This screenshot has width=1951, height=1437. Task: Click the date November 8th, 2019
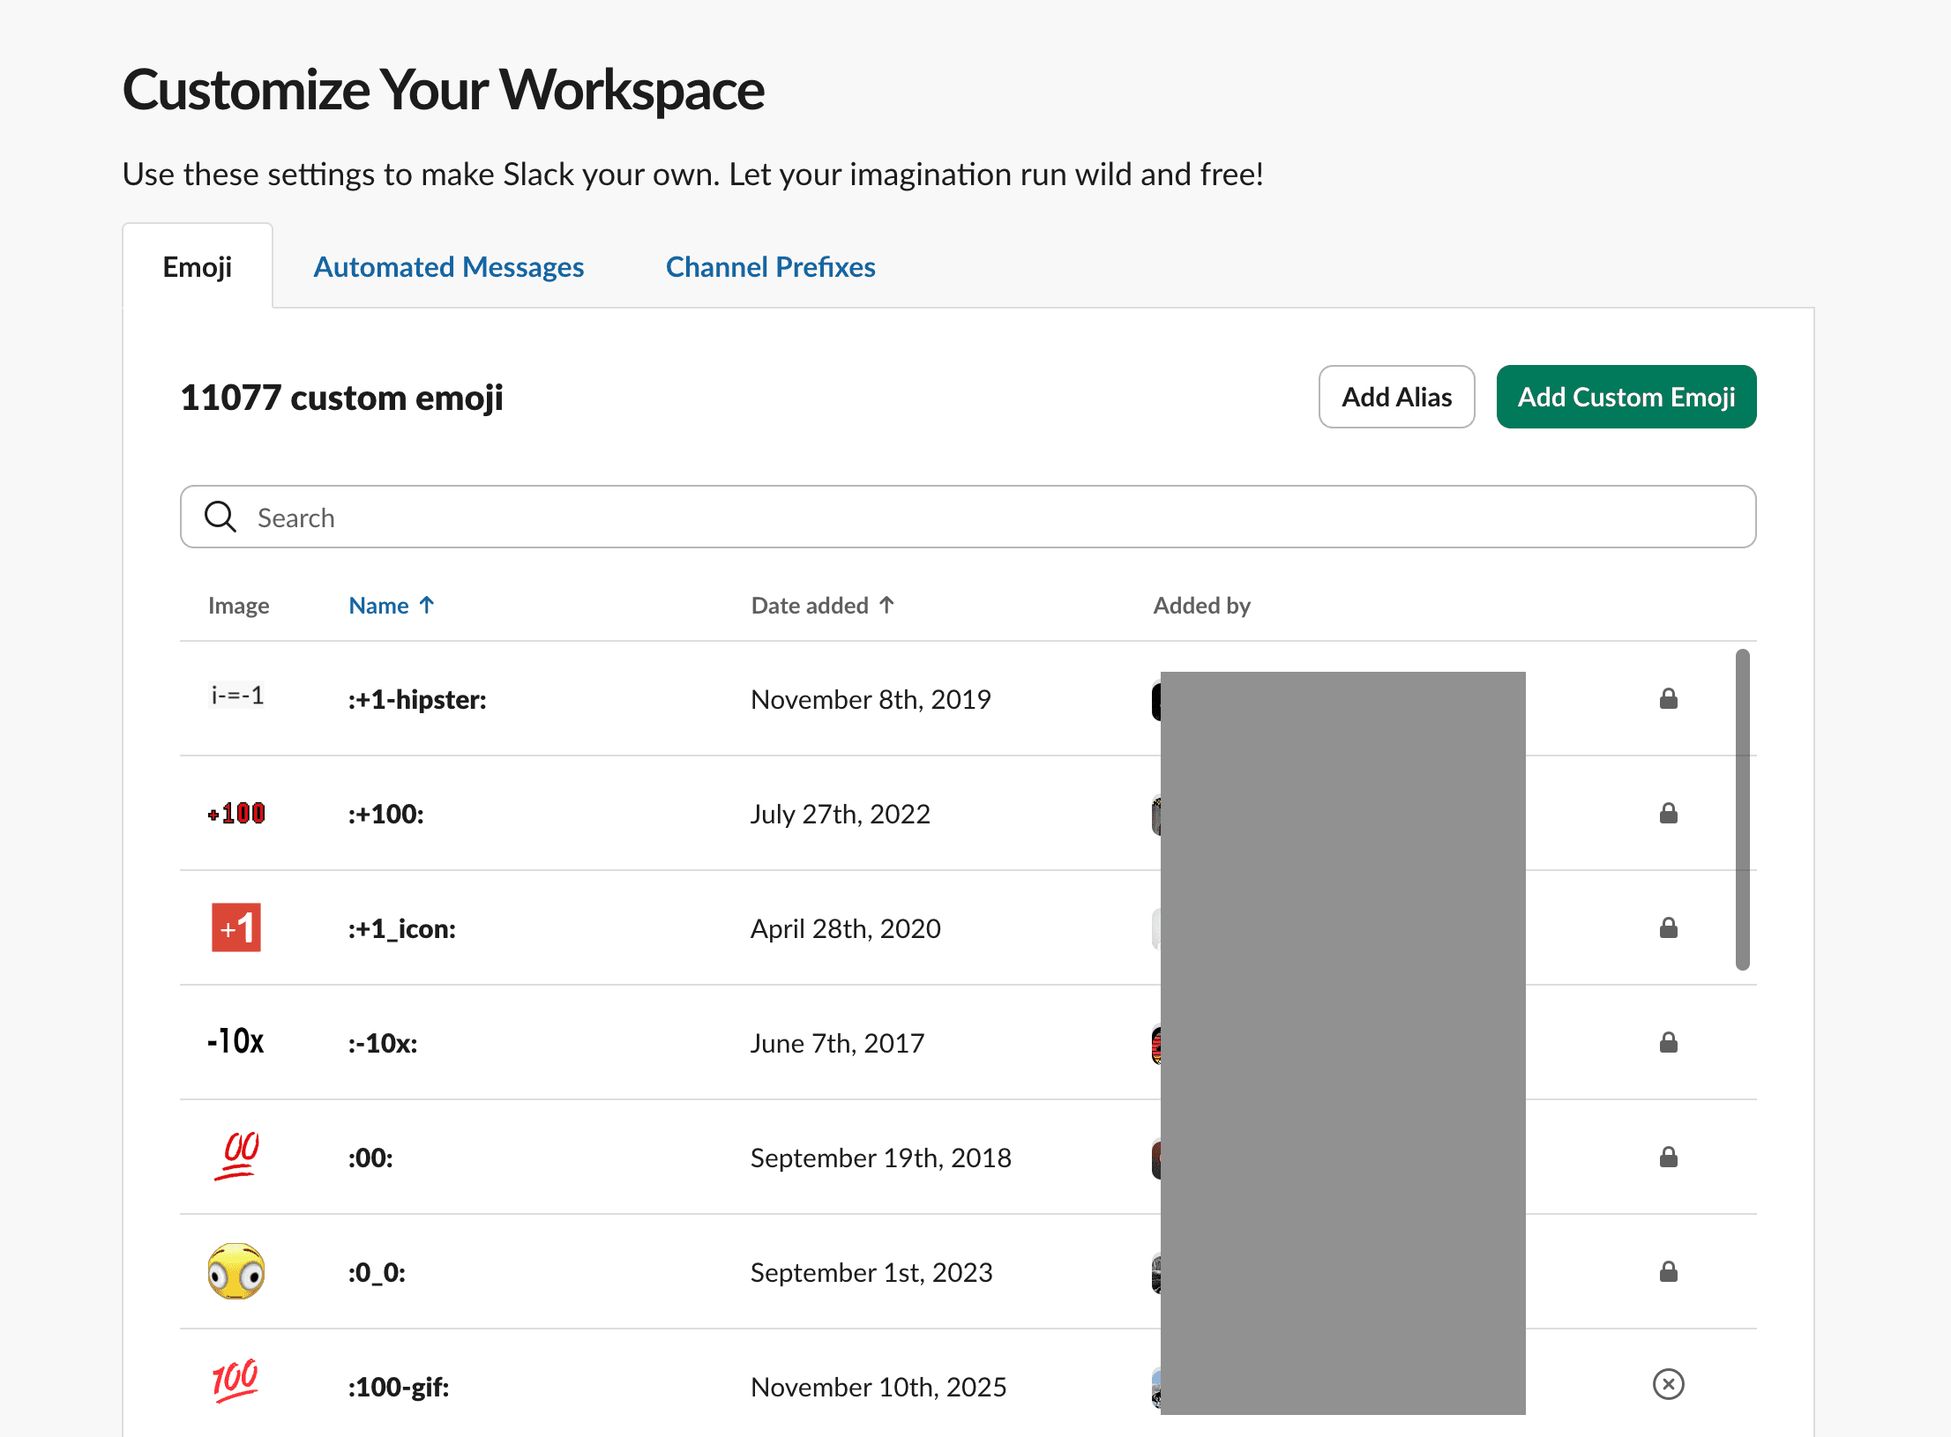871,699
